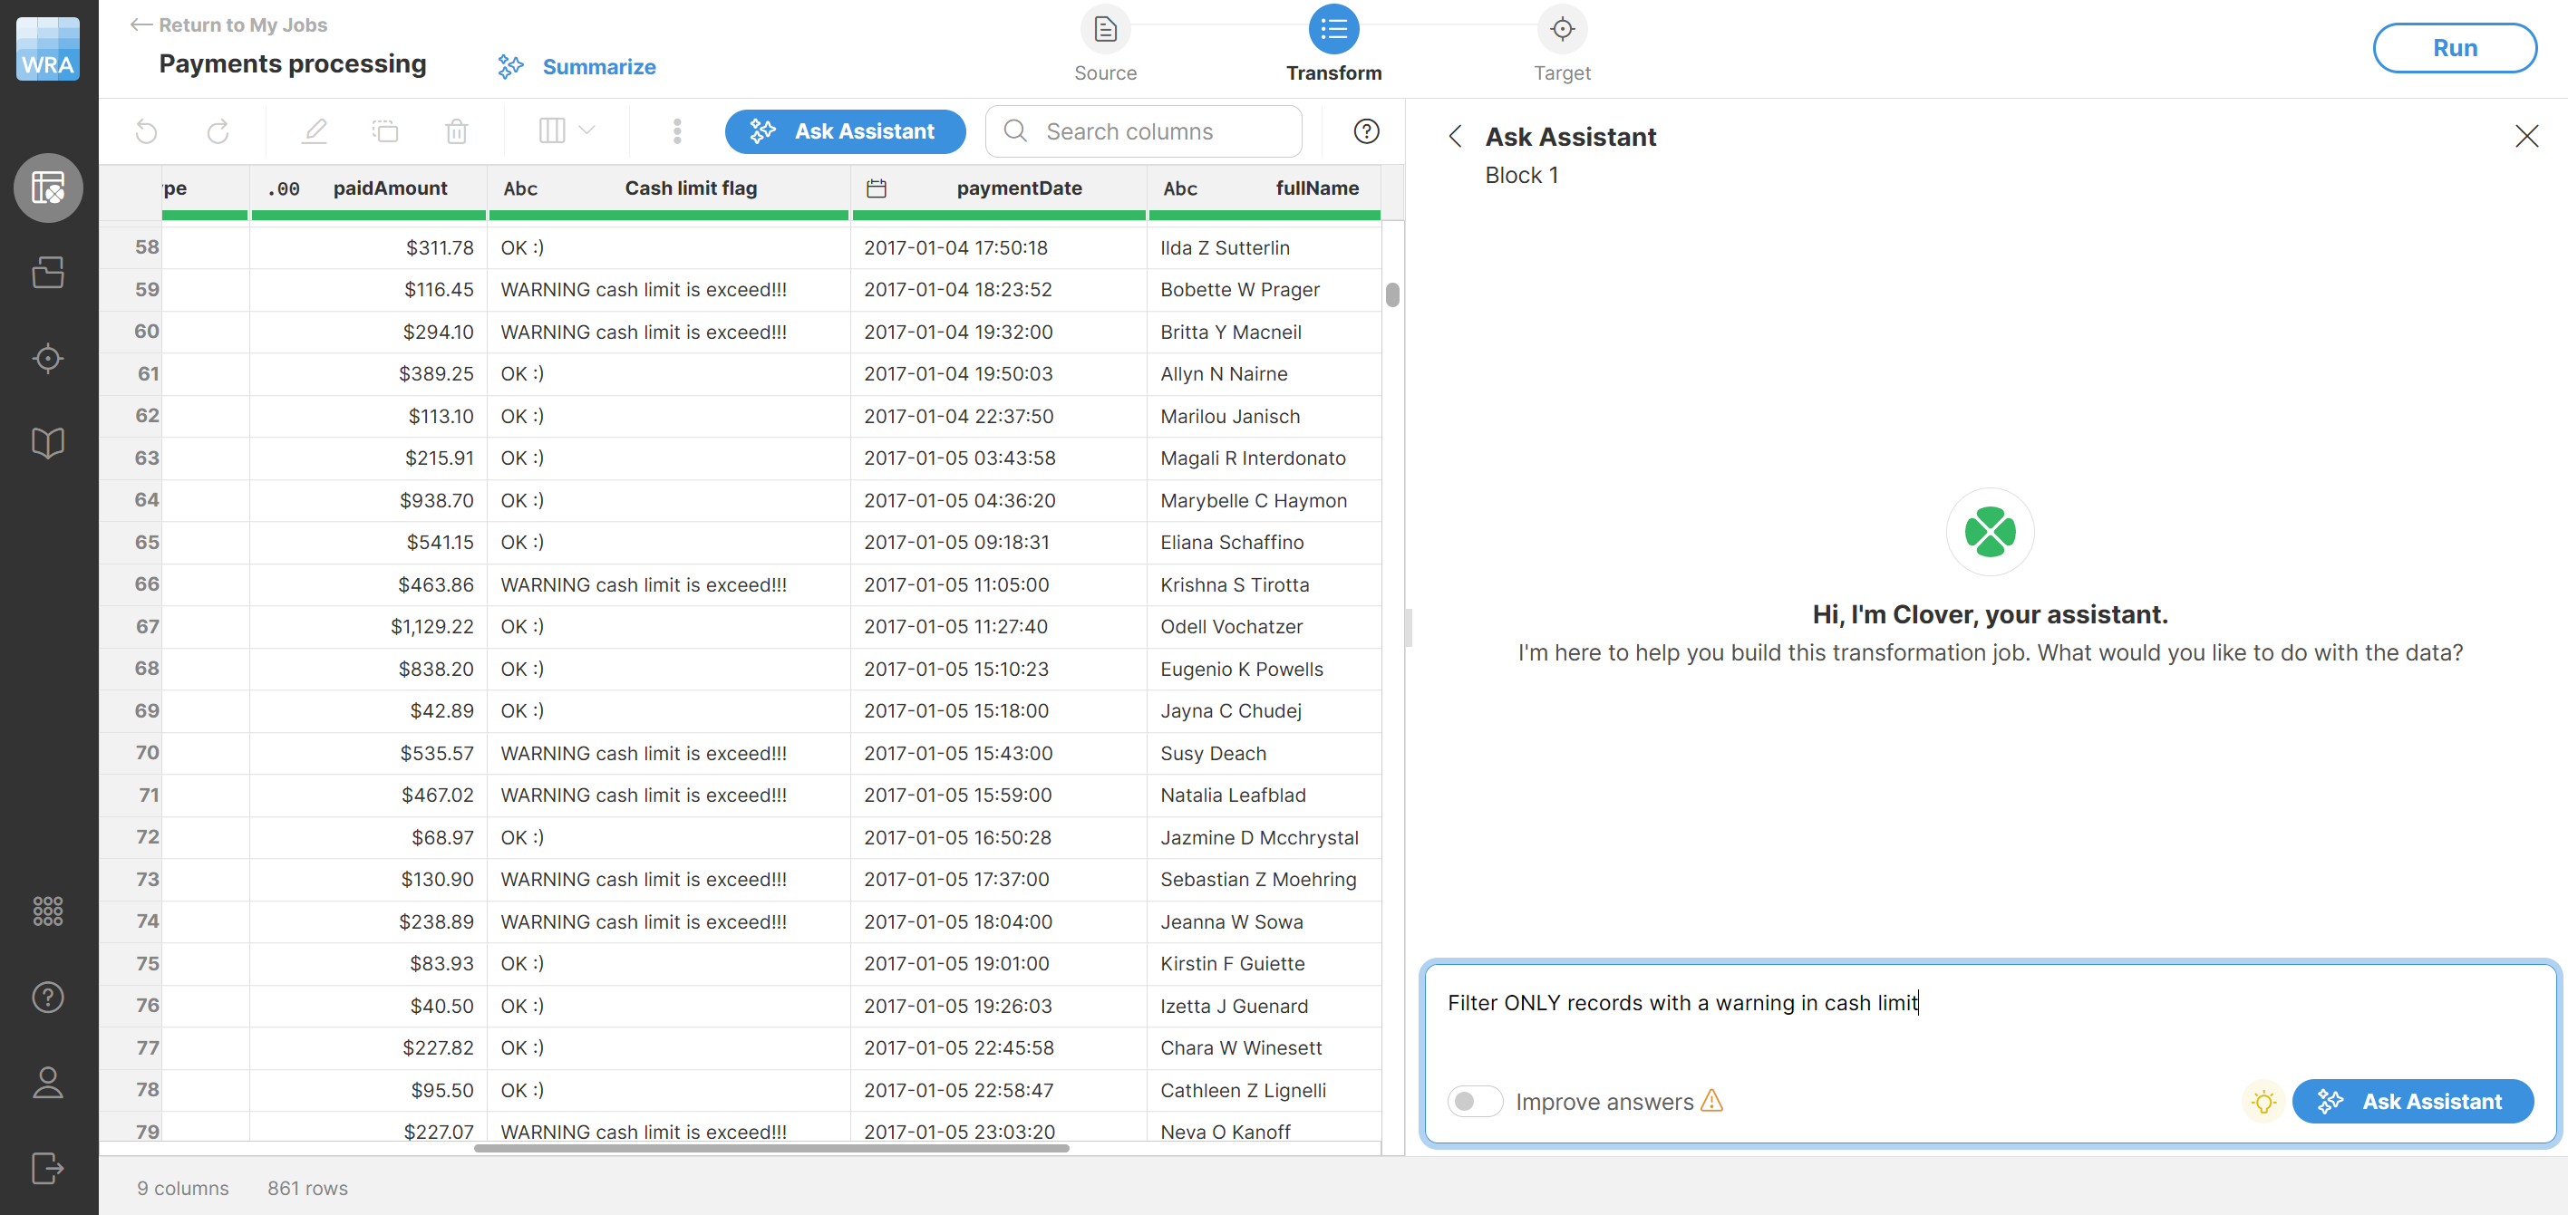
Task: Click the Run button
Action: [2454, 48]
